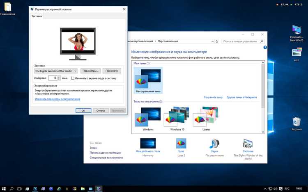Click the Просмотр preview button
This screenshot has width=308, height=192.
pyautogui.click(x=112, y=71)
